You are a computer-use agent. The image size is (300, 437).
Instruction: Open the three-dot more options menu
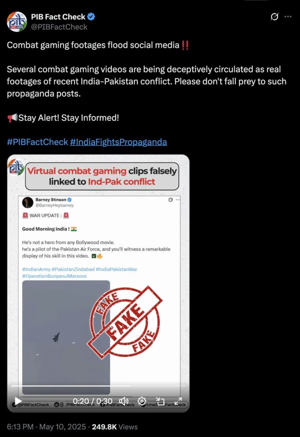click(x=288, y=17)
